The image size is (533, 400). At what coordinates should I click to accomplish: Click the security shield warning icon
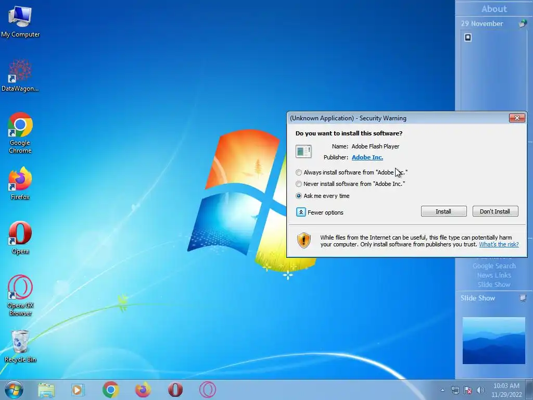coord(304,240)
